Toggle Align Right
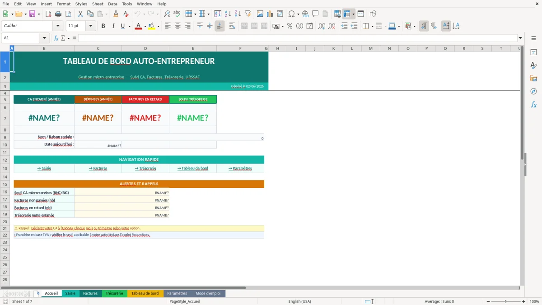 click(187, 26)
